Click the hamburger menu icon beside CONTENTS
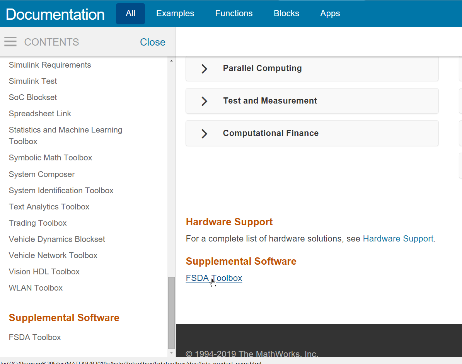 tap(10, 42)
